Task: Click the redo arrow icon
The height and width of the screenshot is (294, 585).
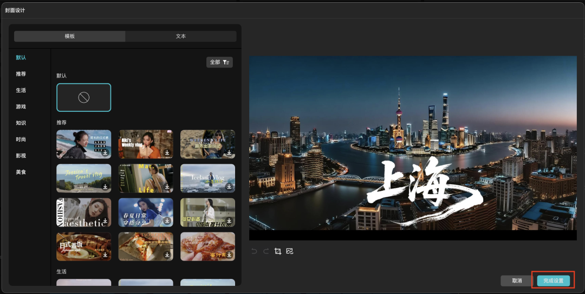Action: point(266,251)
